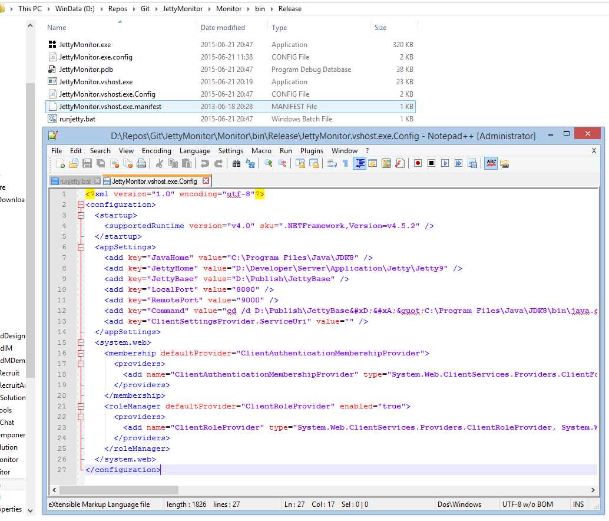Toggle word wrap in the editor
Image resolution: width=609 pixels, height=521 pixels.
pyautogui.click(x=332, y=164)
